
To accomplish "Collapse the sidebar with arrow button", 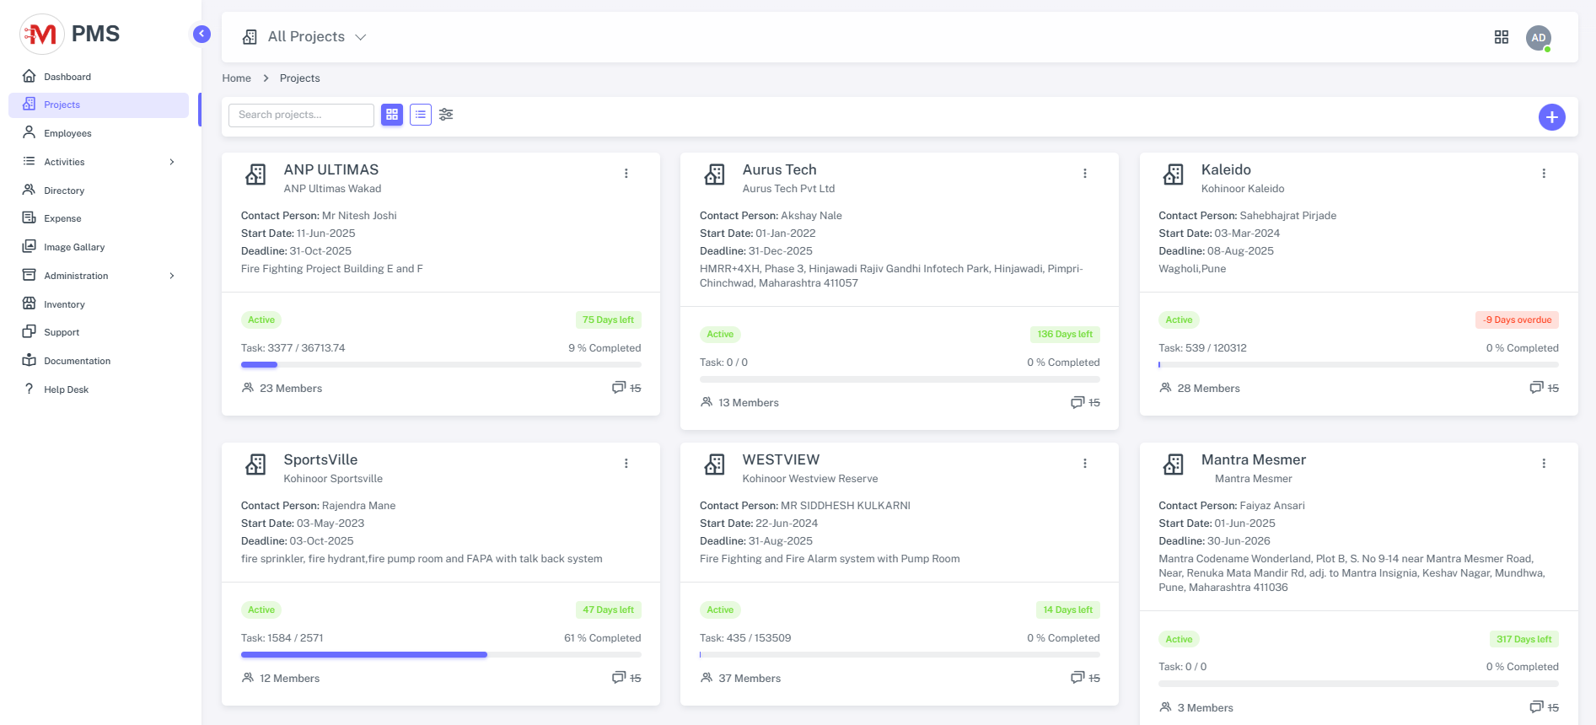I will click(202, 34).
